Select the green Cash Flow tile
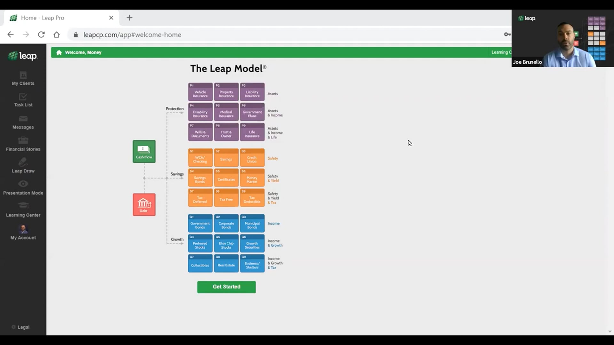This screenshot has height=345, width=614. pyautogui.click(x=144, y=151)
